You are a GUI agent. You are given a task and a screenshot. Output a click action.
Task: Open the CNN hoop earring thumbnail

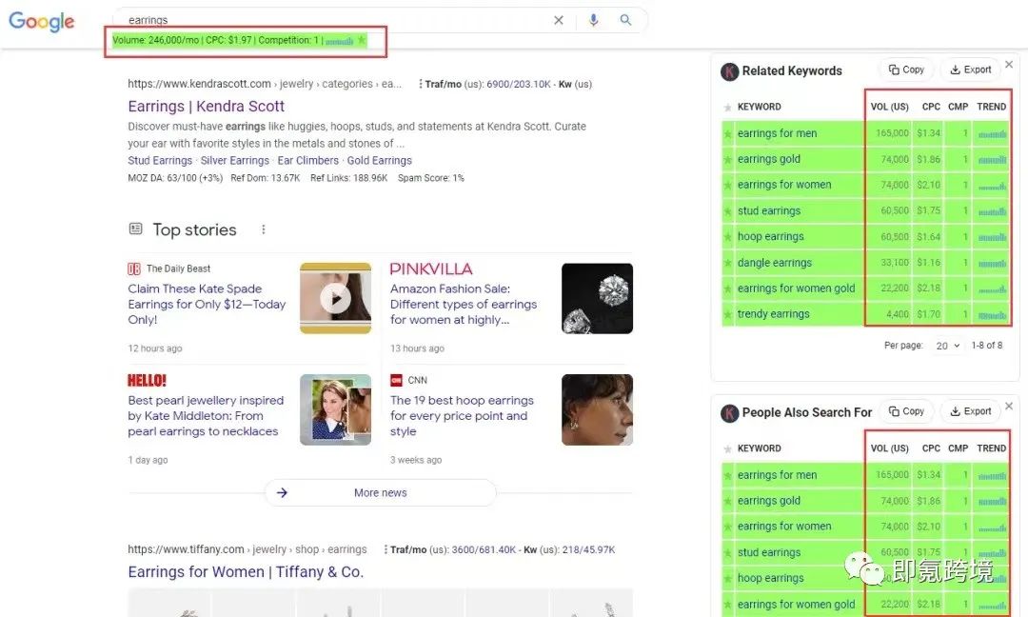pos(597,409)
